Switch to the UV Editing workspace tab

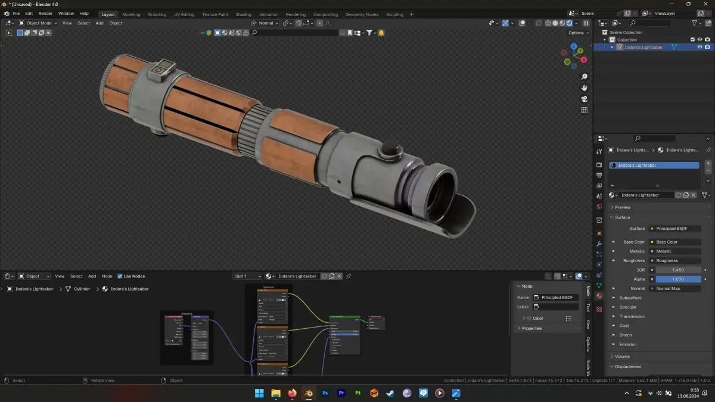pos(184,14)
